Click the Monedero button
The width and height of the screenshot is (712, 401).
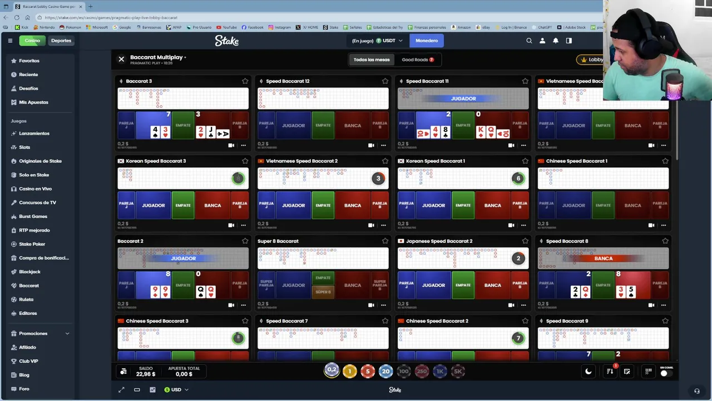point(427,41)
